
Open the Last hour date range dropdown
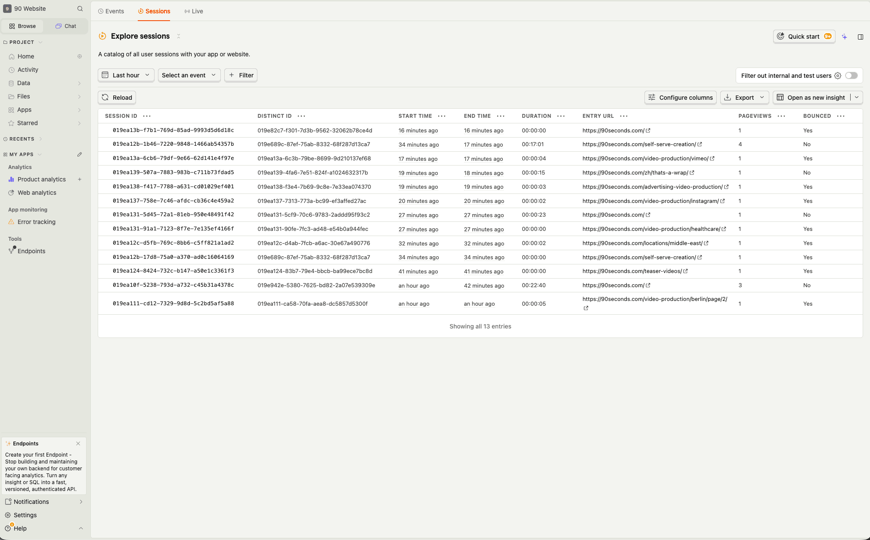click(x=126, y=75)
